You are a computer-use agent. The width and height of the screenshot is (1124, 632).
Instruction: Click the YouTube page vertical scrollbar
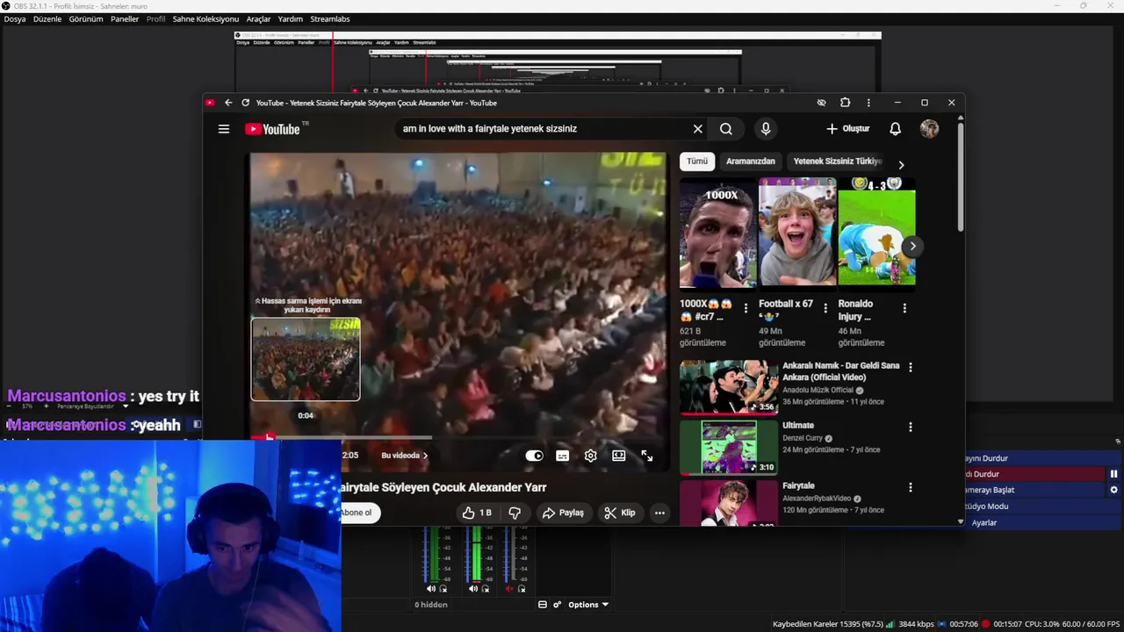click(x=961, y=176)
